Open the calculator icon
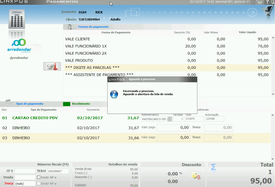275x187 pixels. 17,19
